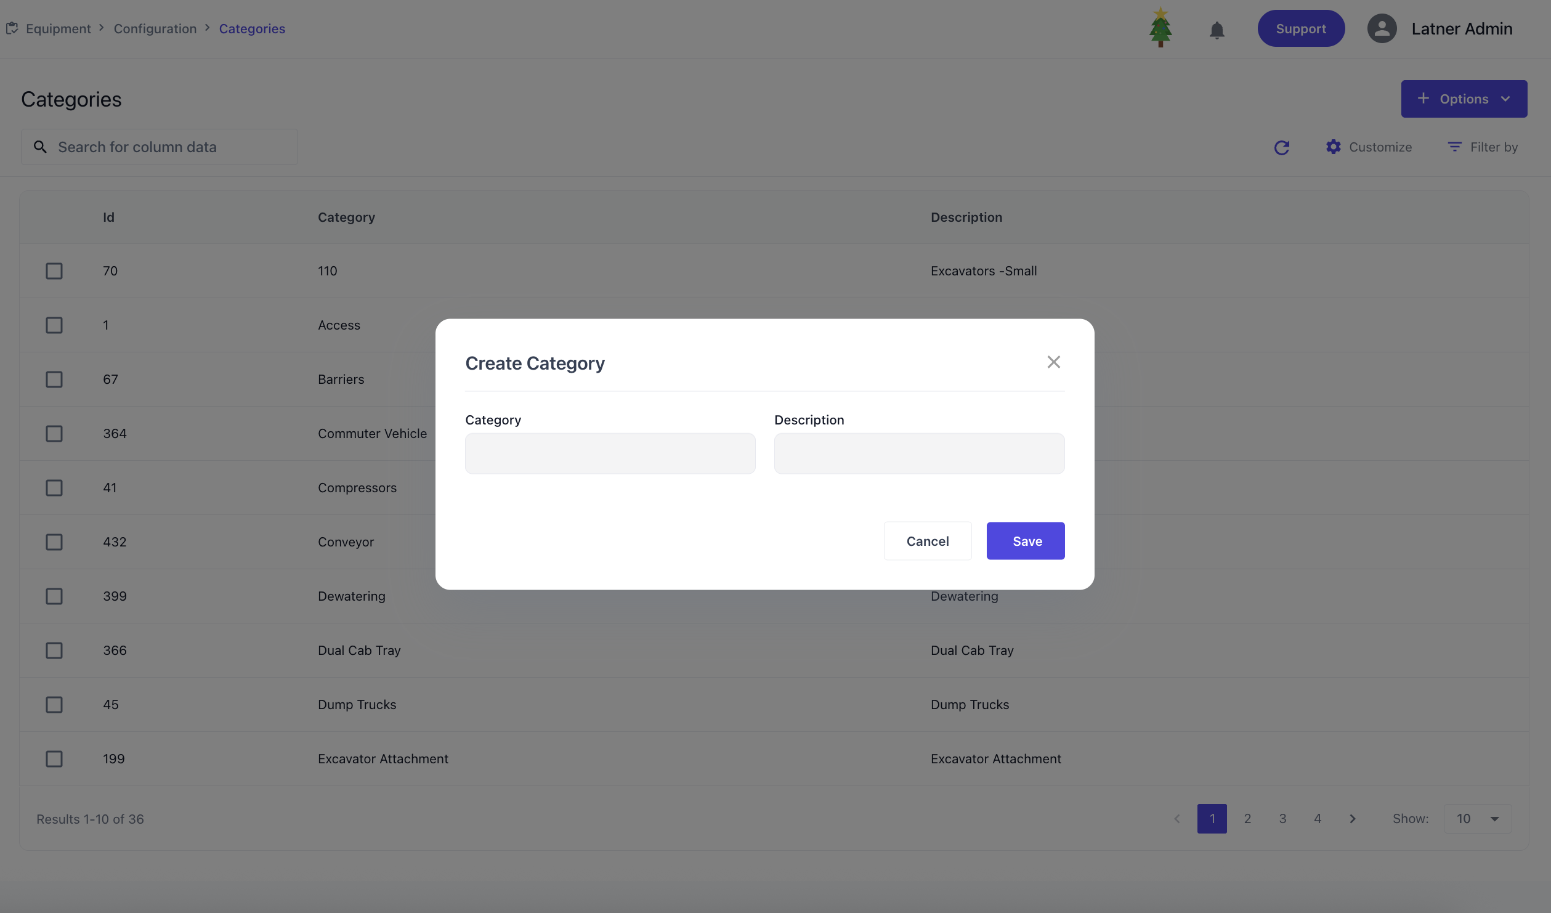Focus the Description input field

pyautogui.click(x=918, y=453)
